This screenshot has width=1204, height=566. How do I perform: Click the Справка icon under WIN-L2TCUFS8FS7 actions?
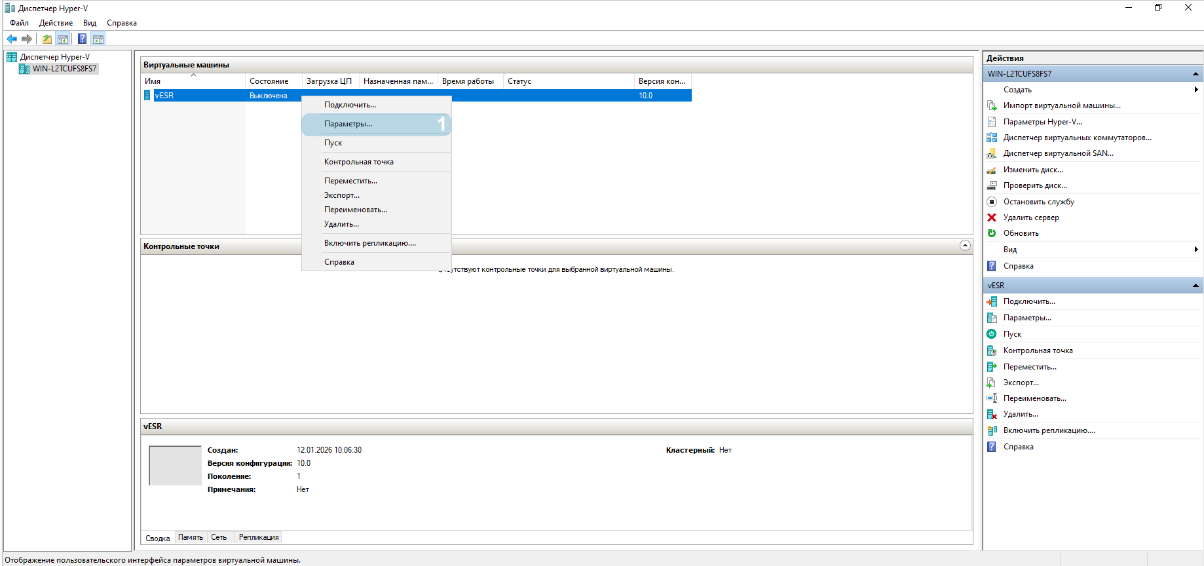(992, 266)
